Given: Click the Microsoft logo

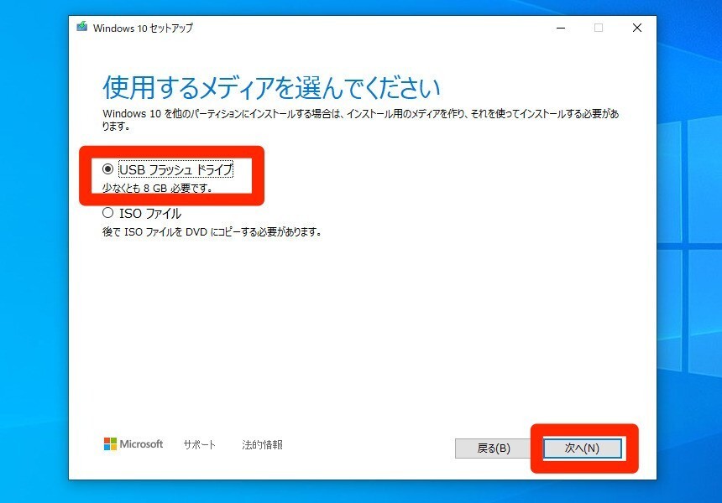Looking at the screenshot, I should (x=133, y=443).
